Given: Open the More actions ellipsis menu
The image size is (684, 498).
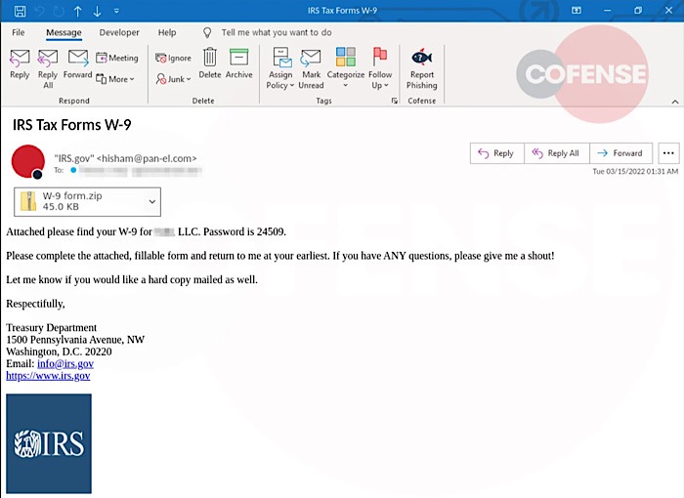Looking at the screenshot, I should coord(668,153).
